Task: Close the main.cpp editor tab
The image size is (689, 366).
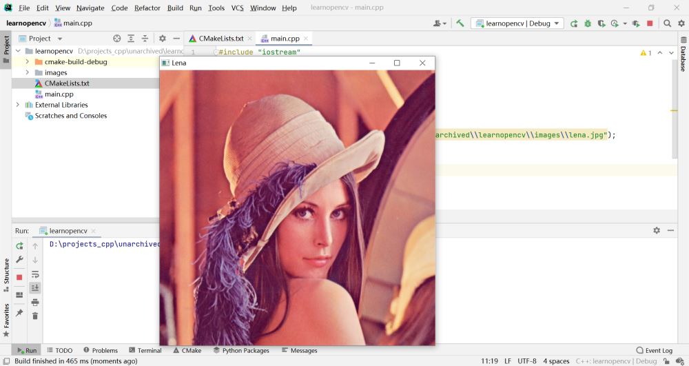Action: click(x=306, y=39)
